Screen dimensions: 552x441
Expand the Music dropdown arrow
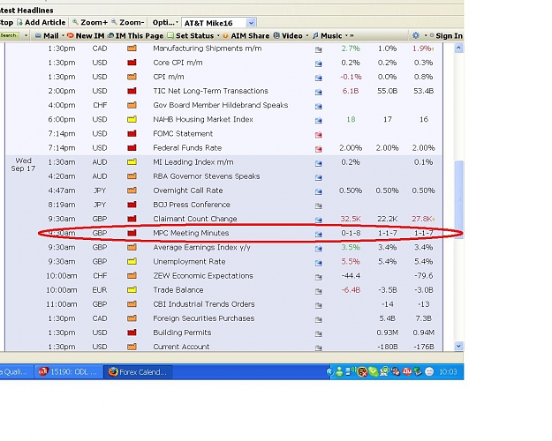pos(346,36)
